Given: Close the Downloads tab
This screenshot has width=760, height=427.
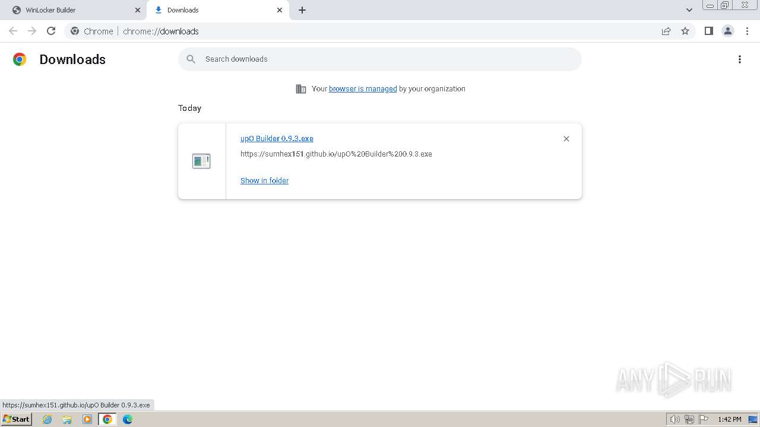Looking at the screenshot, I should 280,10.
